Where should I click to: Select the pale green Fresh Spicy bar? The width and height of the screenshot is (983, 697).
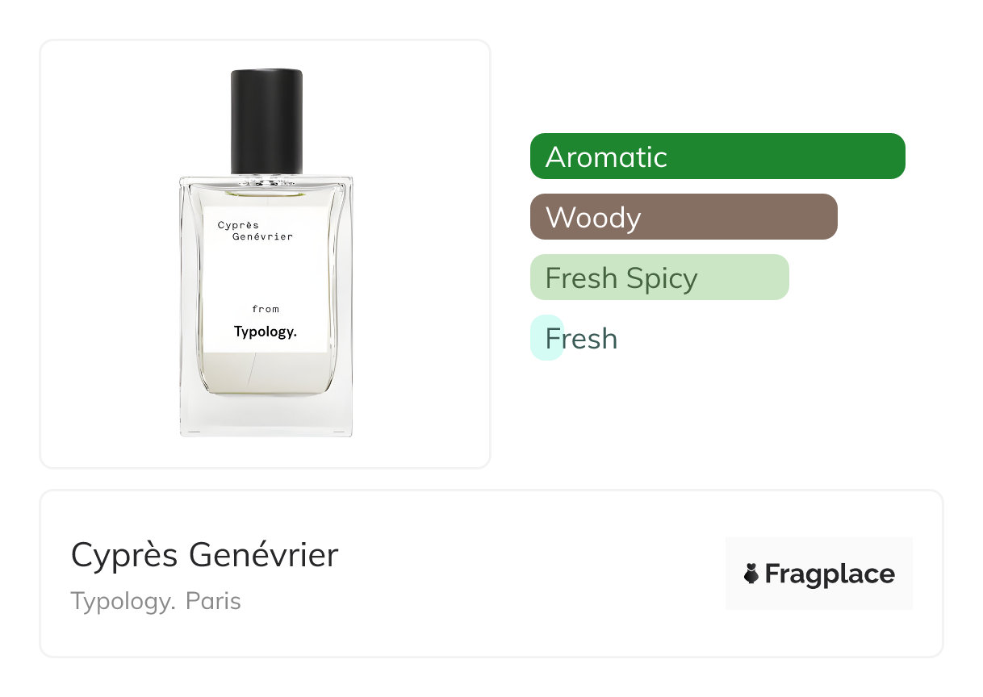pos(659,278)
